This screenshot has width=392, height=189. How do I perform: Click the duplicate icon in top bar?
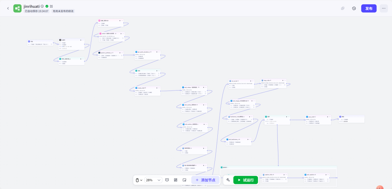click(x=343, y=8)
